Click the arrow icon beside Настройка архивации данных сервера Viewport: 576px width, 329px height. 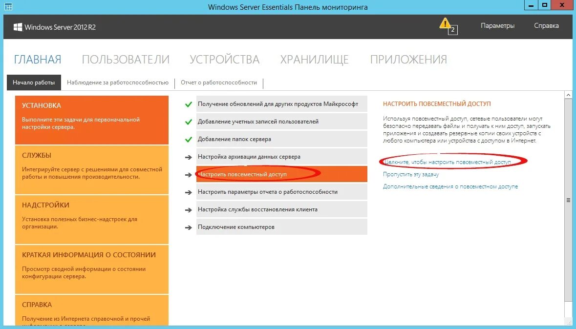click(x=189, y=157)
